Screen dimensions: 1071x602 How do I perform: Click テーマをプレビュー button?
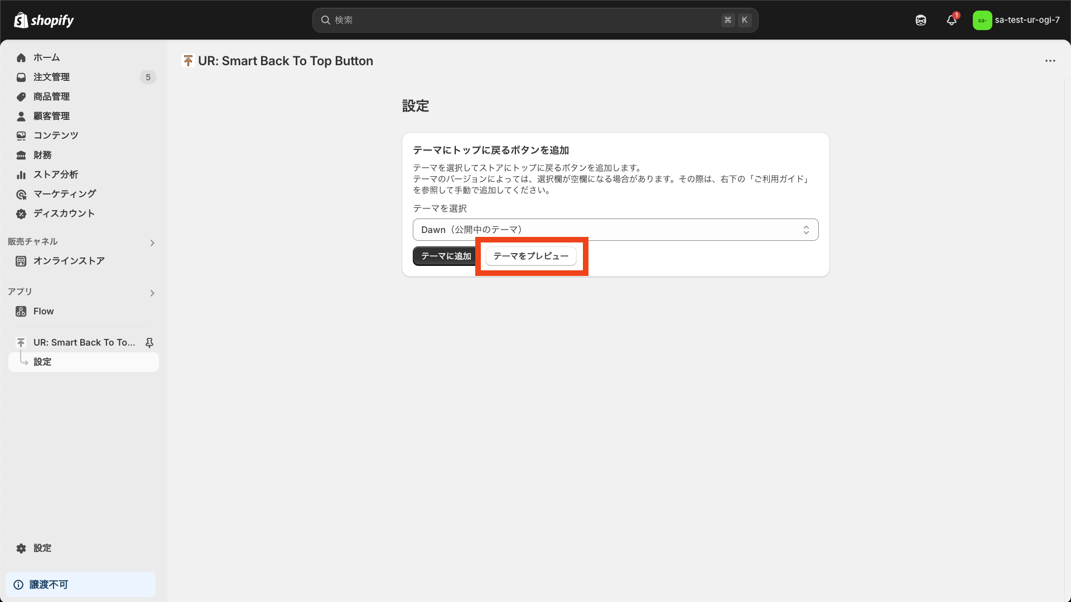click(530, 256)
